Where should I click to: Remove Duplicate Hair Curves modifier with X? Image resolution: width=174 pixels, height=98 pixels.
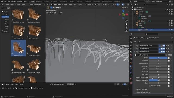point(169,46)
